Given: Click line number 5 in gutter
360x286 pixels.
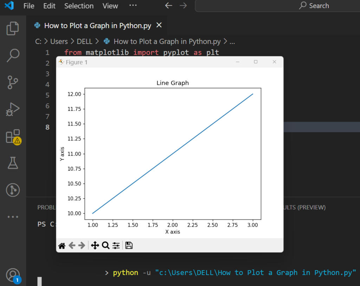Looking at the screenshot, I should click(x=47, y=95).
